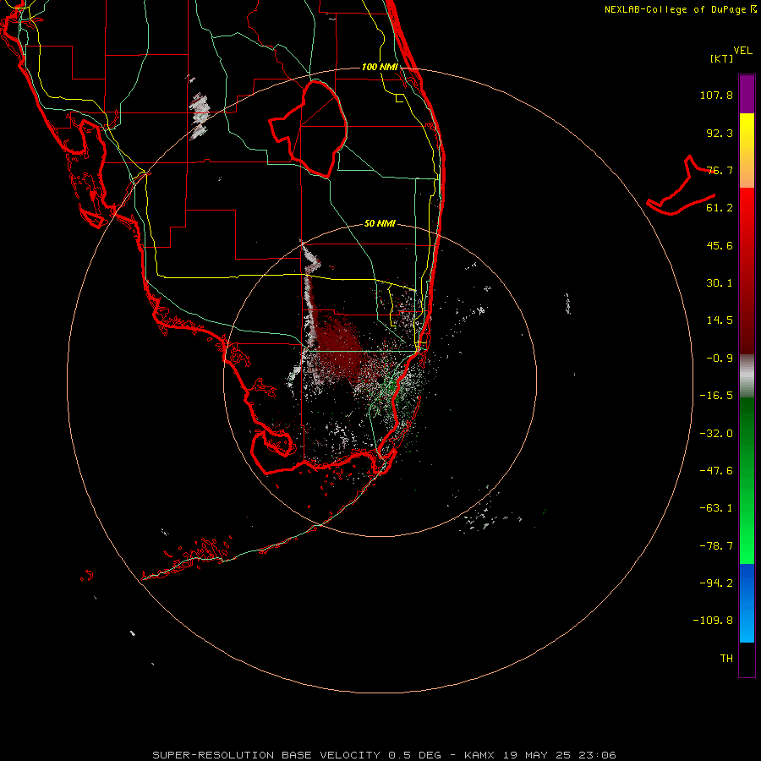Click the purple color bar segment
The height and width of the screenshot is (761, 761).
tap(747, 94)
